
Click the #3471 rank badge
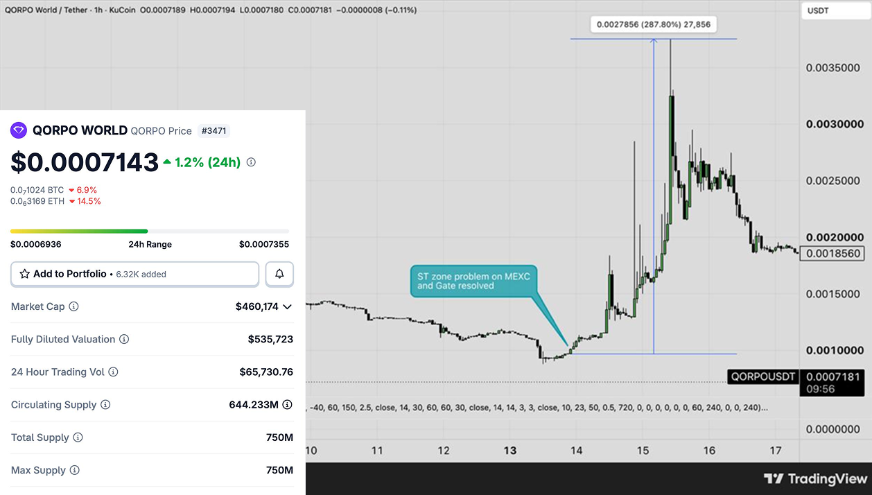(x=213, y=130)
